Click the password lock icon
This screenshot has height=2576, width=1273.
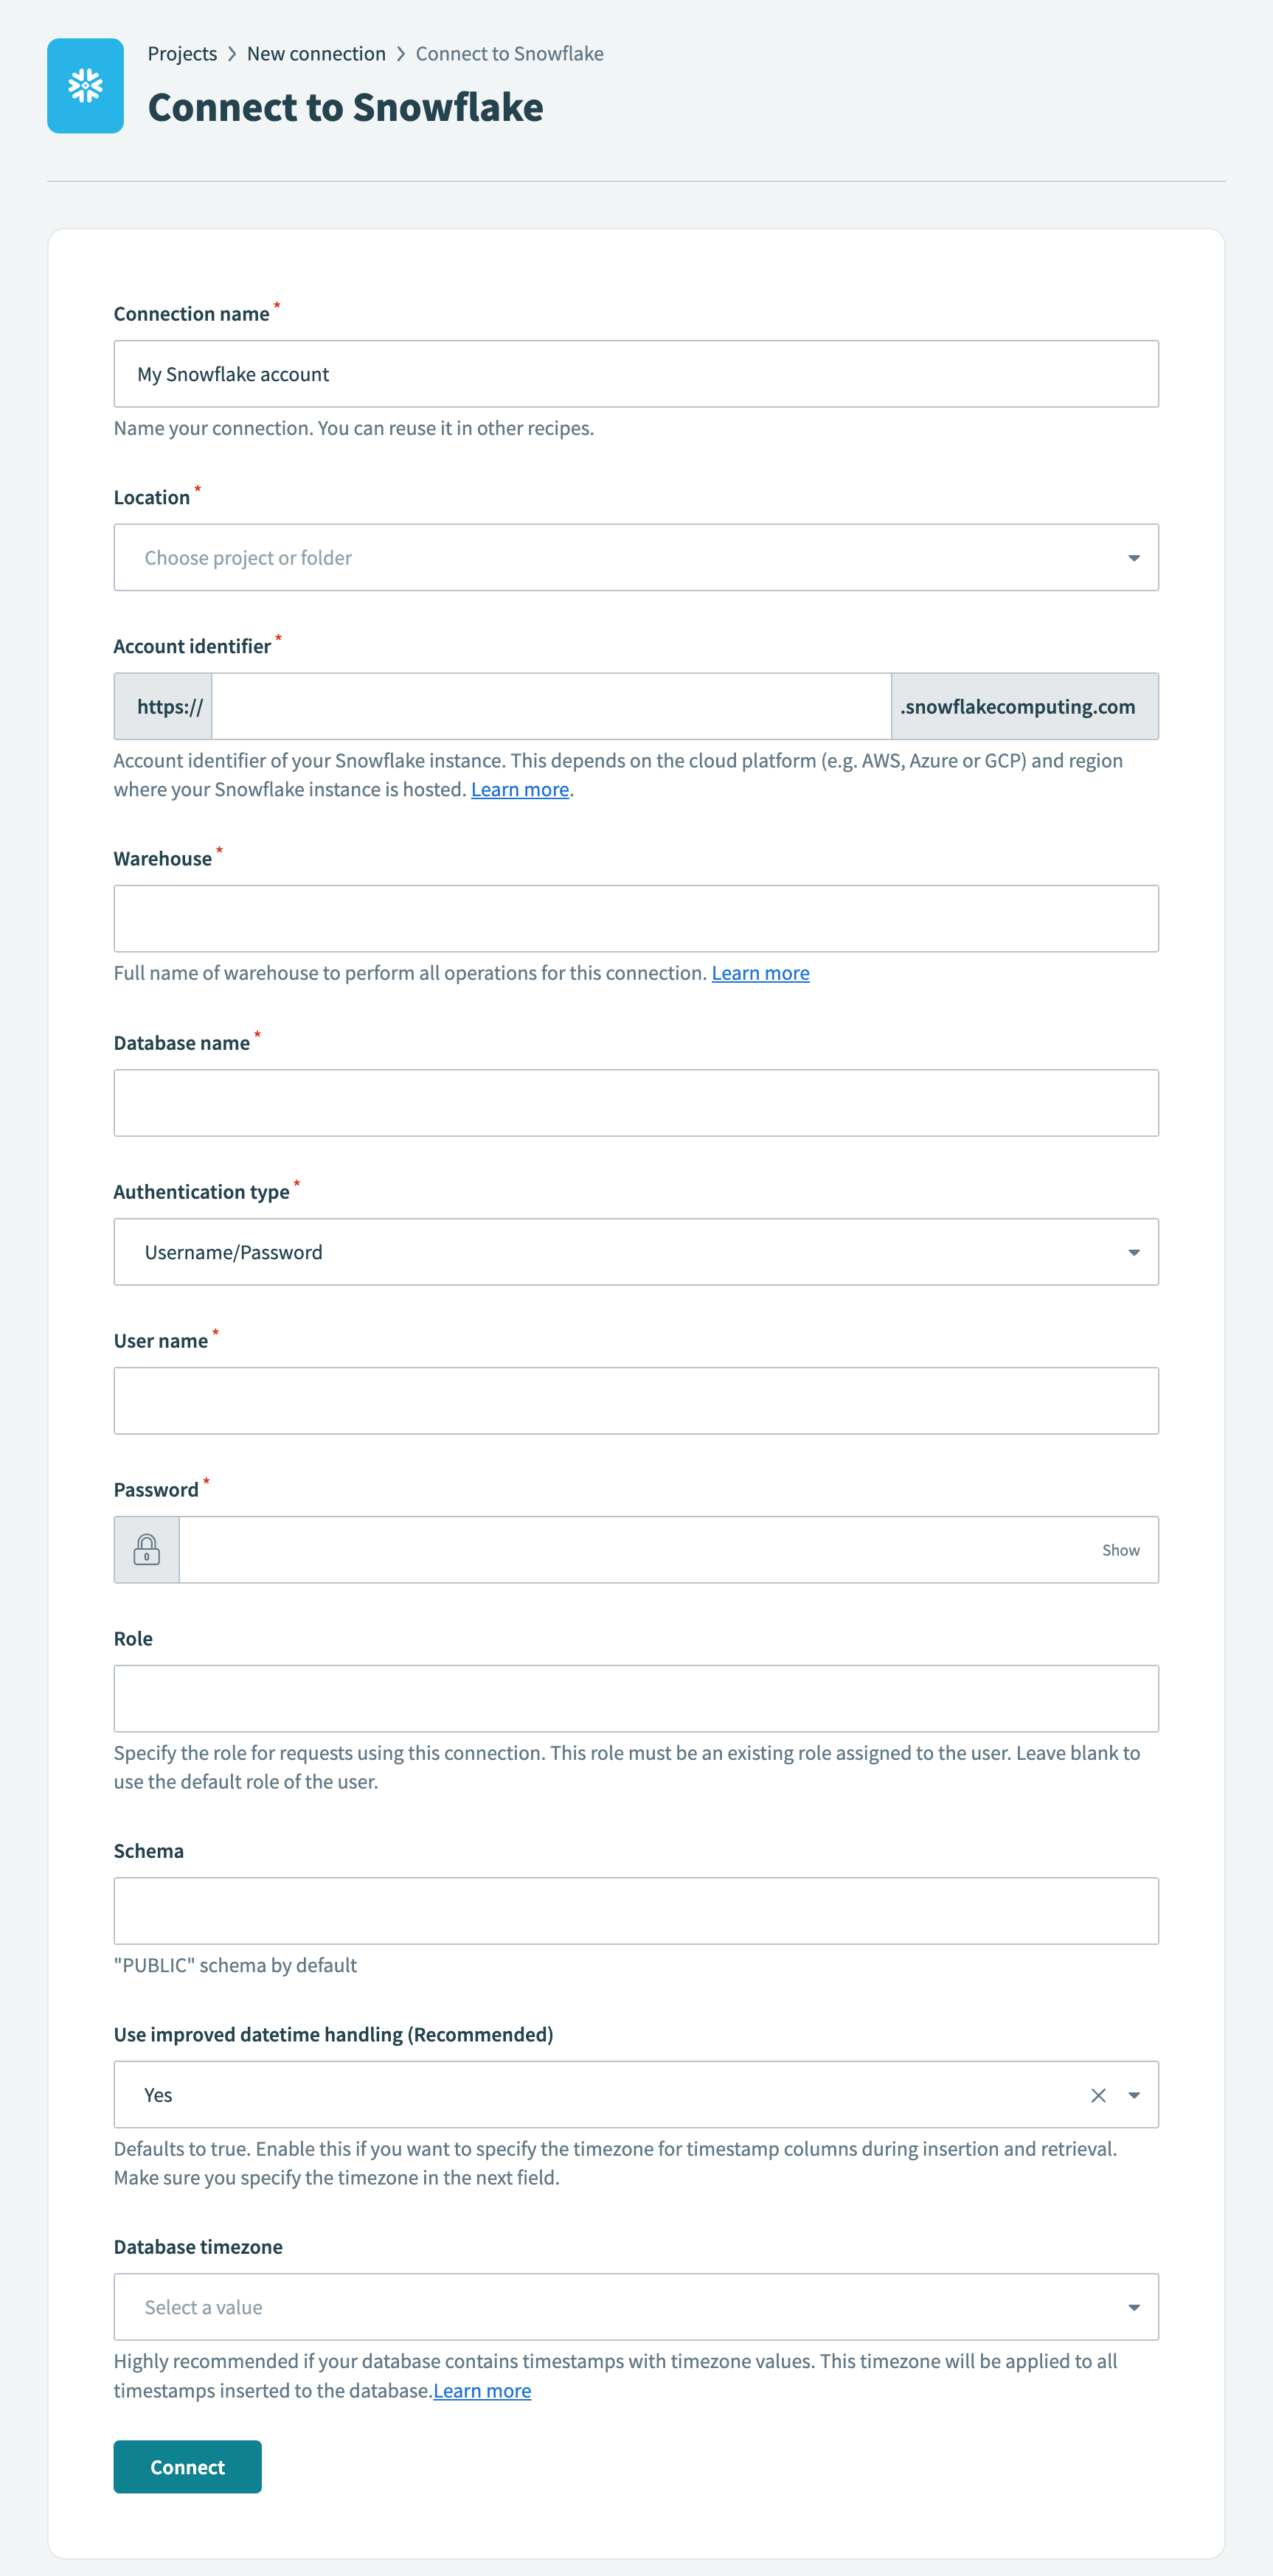[x=147, y=1549]
